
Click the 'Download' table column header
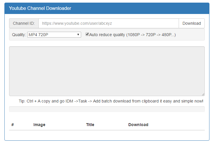[x=138, y=125]
